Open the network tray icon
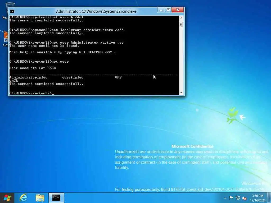The width and height of the screenshot is (271, 203). pos(238,198)
